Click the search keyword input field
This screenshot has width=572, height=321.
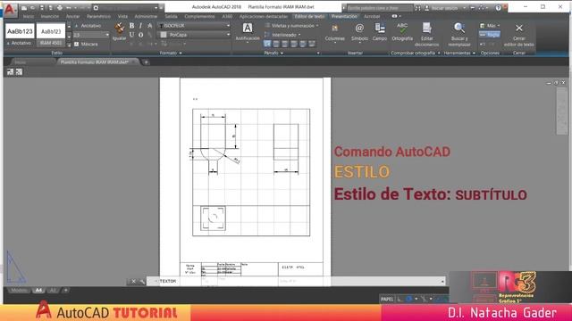(x=379, y=8)
